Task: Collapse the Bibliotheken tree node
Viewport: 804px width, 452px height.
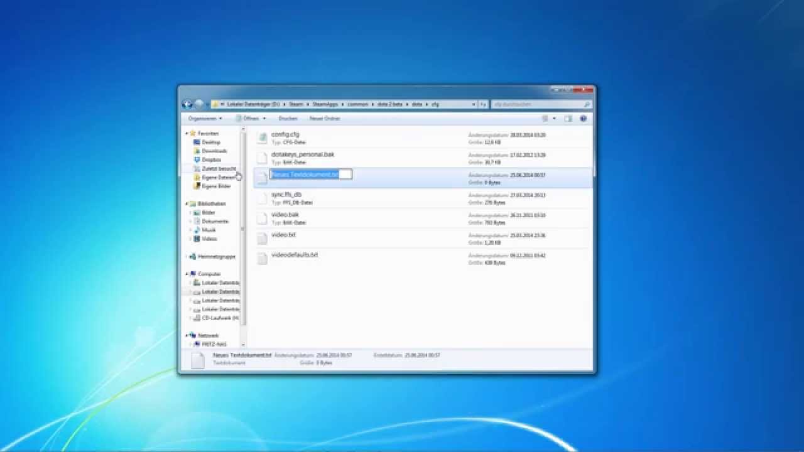Action: click(187, 204)
